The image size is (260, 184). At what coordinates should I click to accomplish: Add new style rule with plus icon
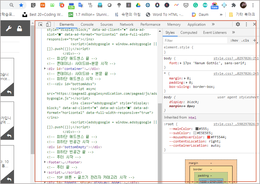coord(255,40)
